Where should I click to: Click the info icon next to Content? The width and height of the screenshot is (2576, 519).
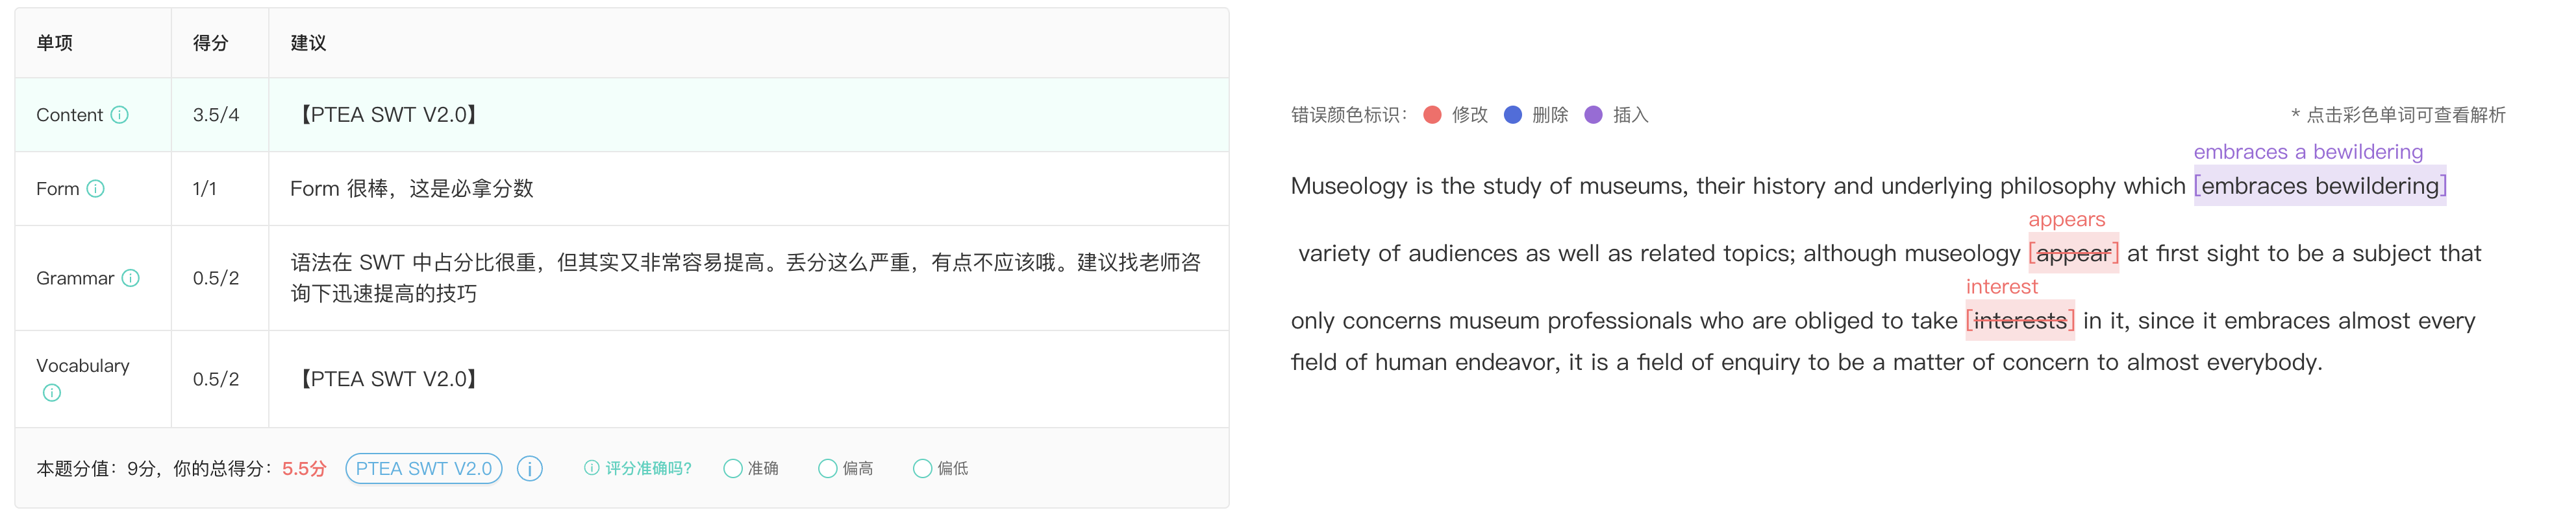tap(120, 115)
